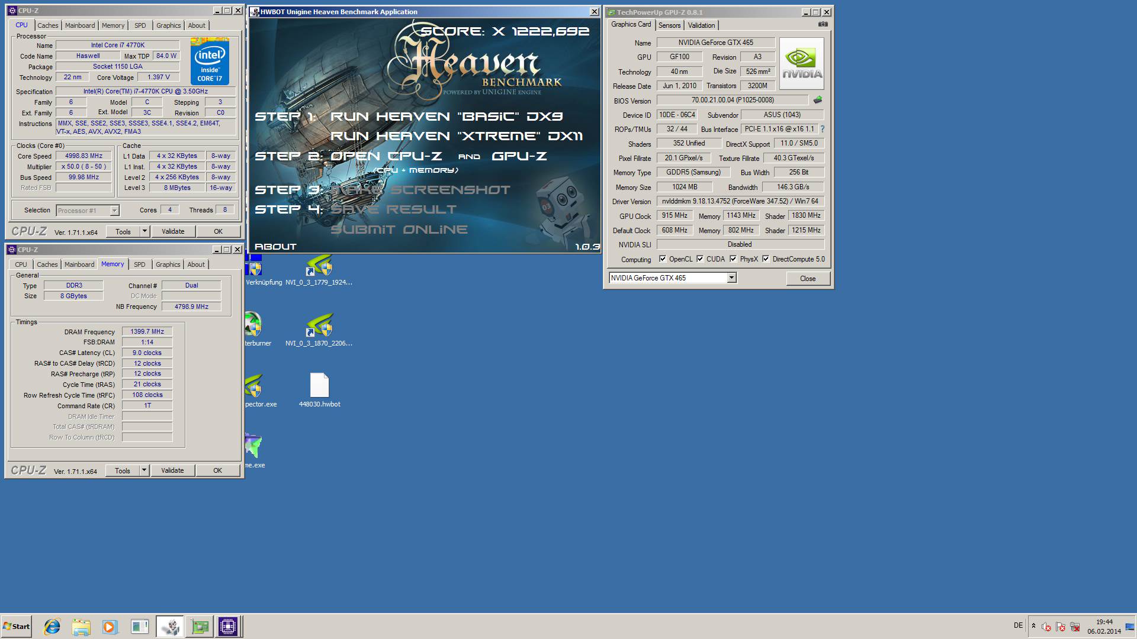Toggle the PhysX checkbox in GPU-Z
1137x639 pixels.
[733, 259]
